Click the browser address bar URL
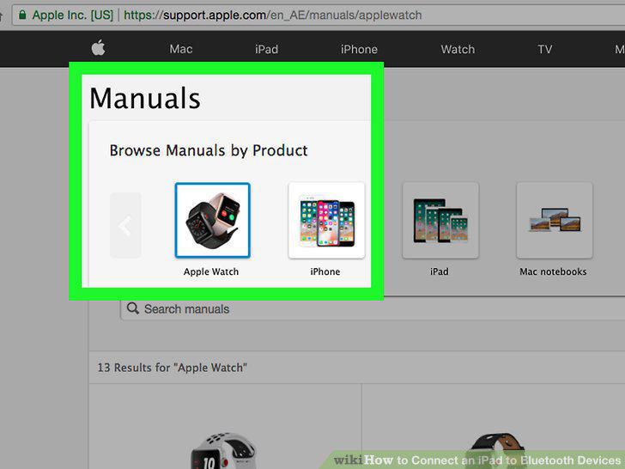 pos(273,15)
